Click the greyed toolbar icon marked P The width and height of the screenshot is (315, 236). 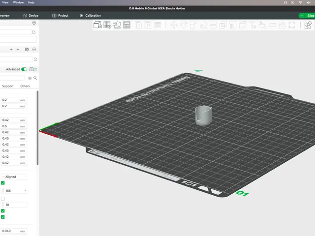click(148, 25)
